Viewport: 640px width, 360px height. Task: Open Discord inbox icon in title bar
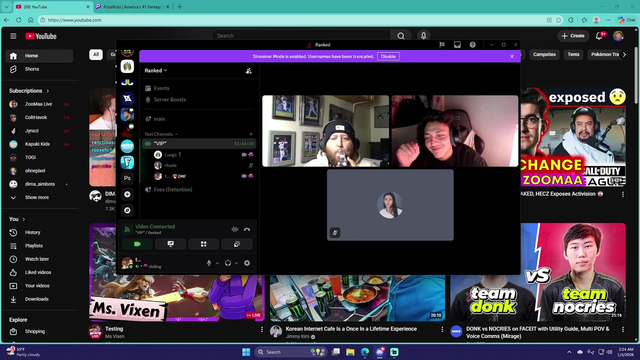pyautogui.click(x=457, y=44)
